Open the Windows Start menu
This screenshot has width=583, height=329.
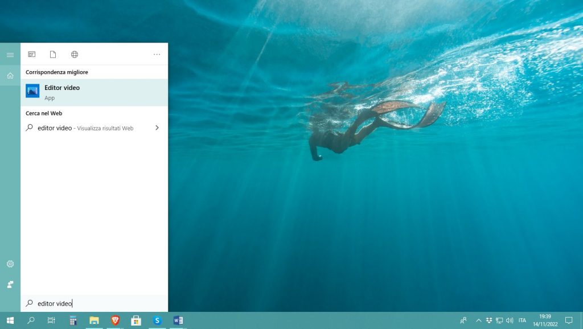point(10,320)
